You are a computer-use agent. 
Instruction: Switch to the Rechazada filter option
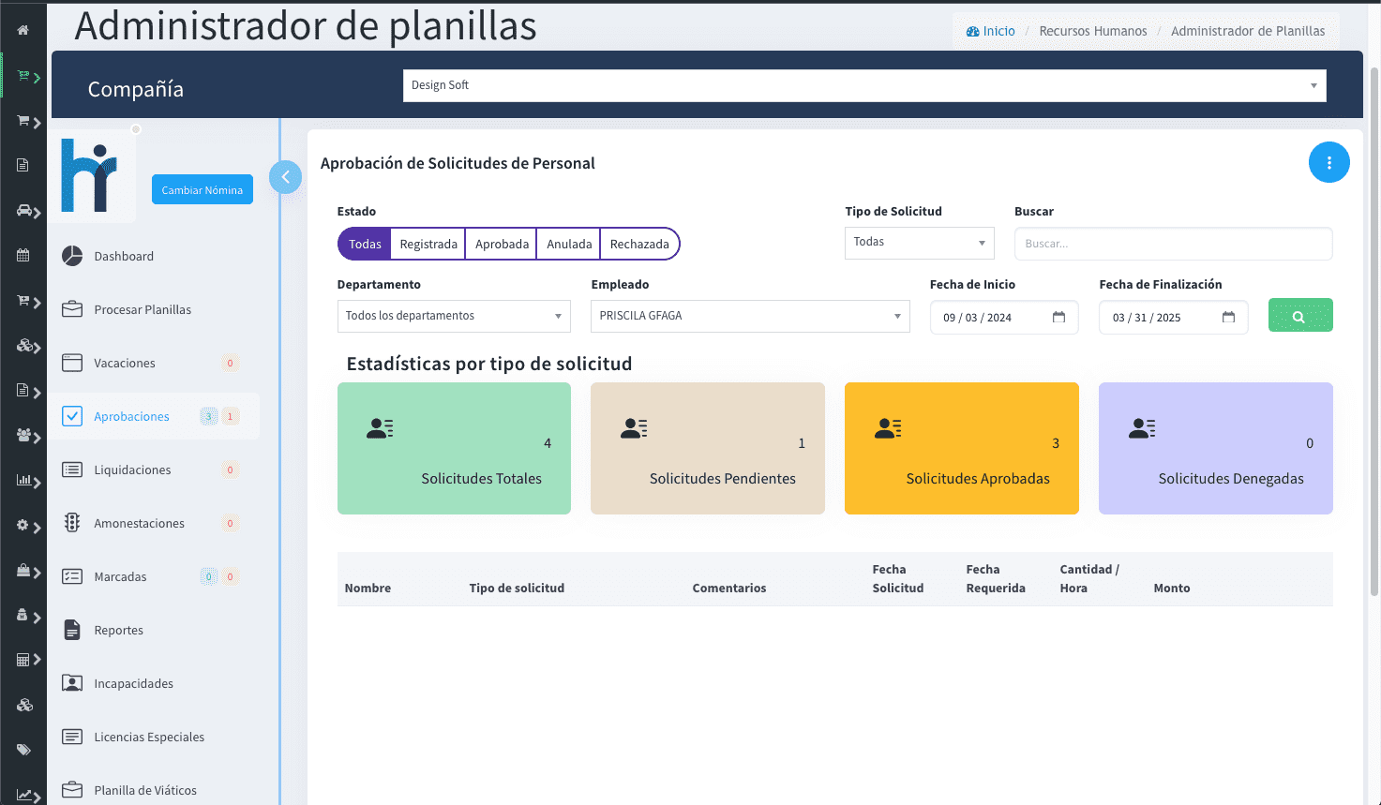tap(639, 243)
